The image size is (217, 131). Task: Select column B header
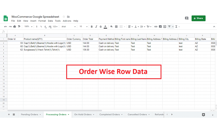45,35
